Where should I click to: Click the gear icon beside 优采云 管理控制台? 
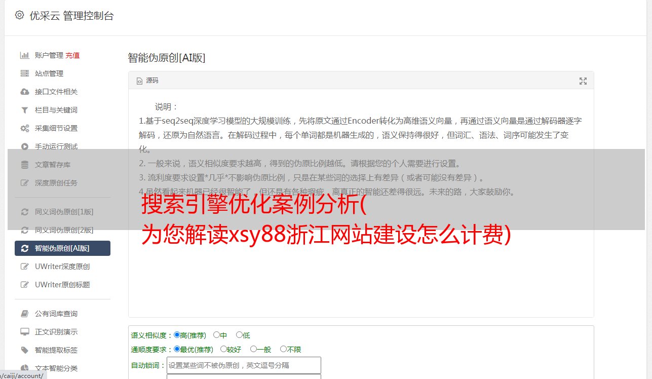[x=19, y=15]
